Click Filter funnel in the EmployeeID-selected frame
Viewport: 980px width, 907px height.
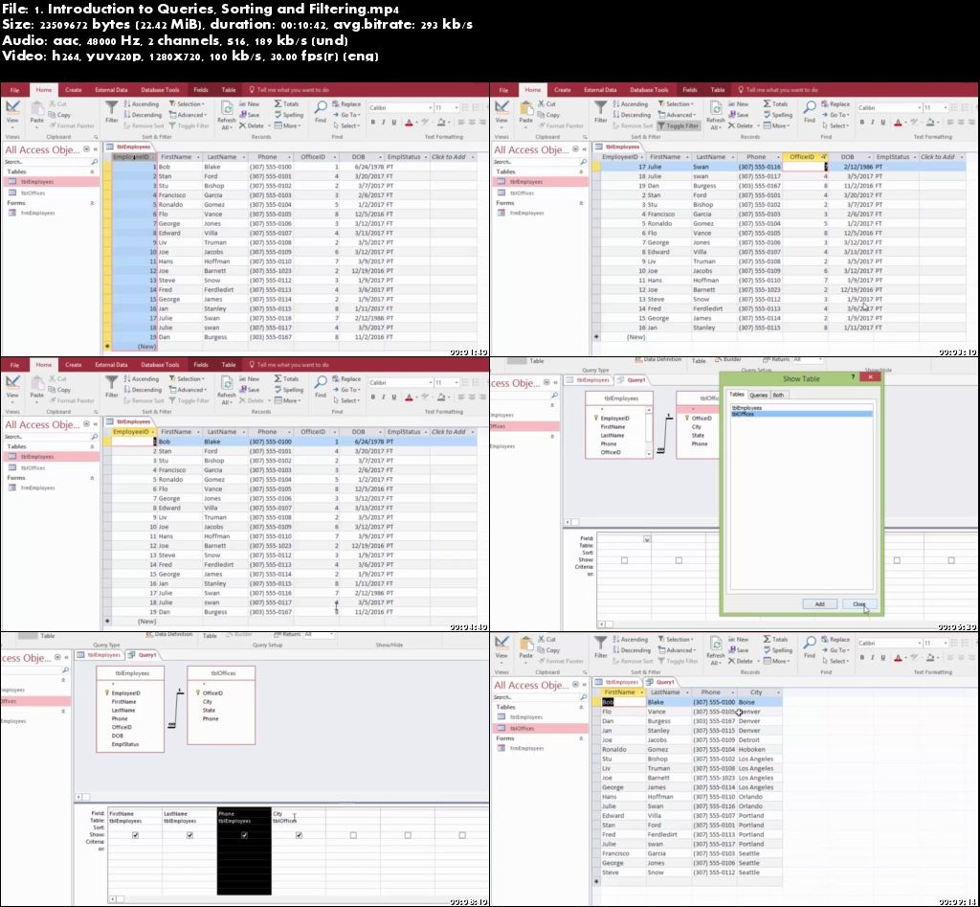[111, 111]
